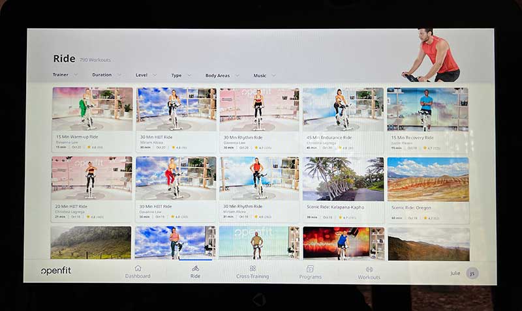
Task: Open the JS profile avatar
Action: pos(472,273)
